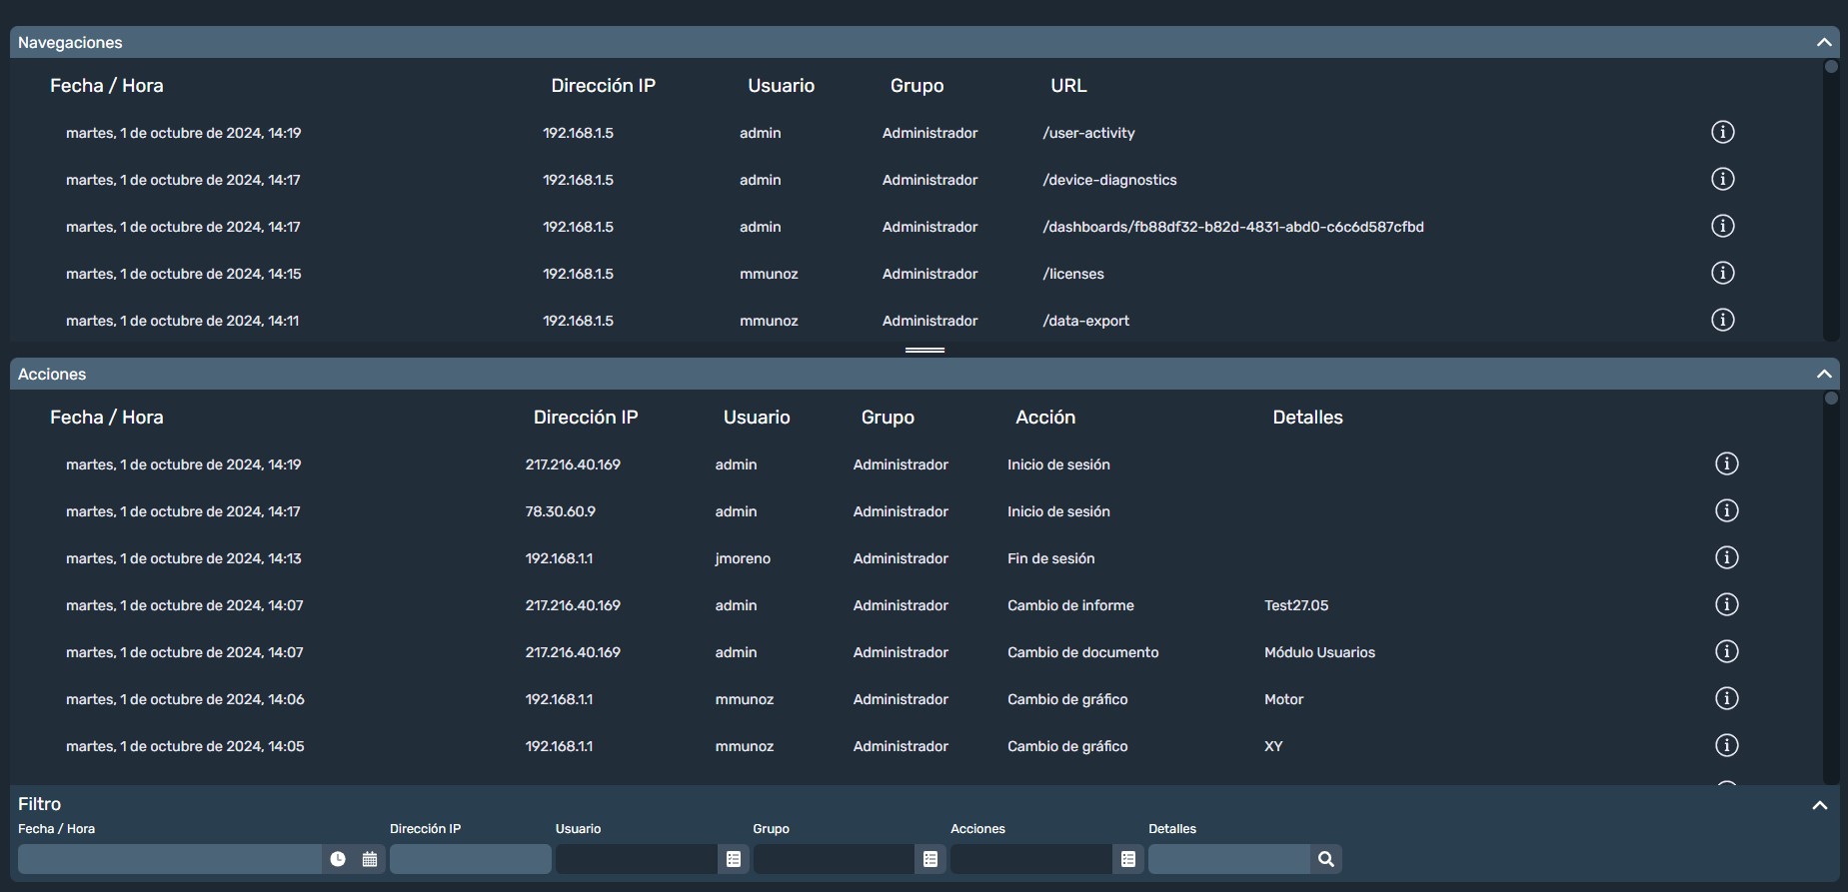
Task: Select the XY details cell
Action: [1273, 746]
